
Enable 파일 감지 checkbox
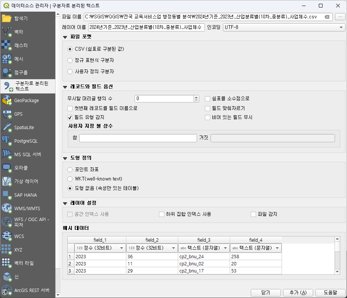[253, 214]
